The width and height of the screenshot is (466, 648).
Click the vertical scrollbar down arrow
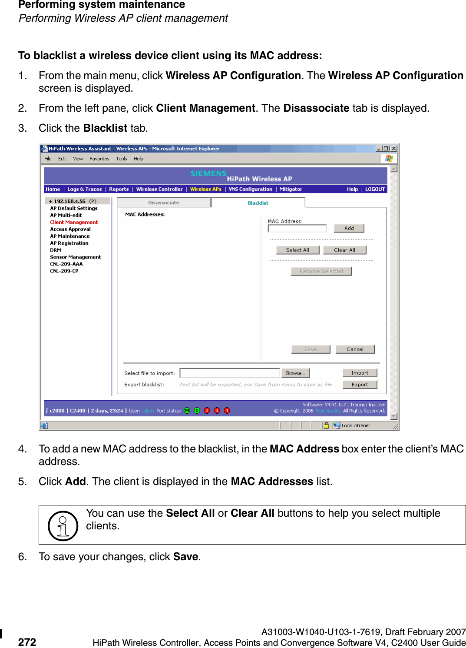pyautogui.click(x=394, y=416)
